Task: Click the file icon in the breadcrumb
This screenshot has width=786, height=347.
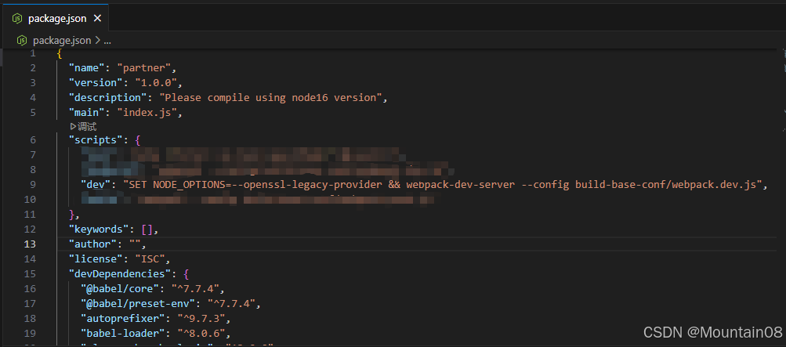Action: tap(22, 41)
